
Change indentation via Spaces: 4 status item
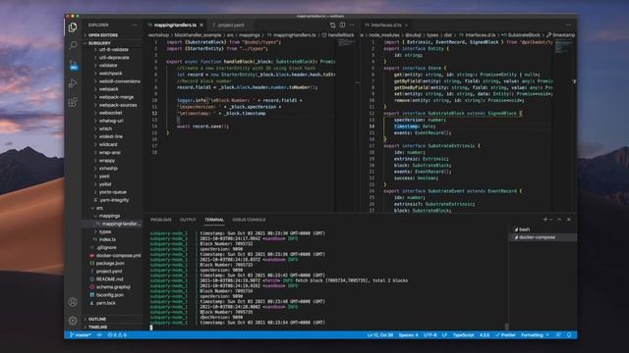pos(409,335)
